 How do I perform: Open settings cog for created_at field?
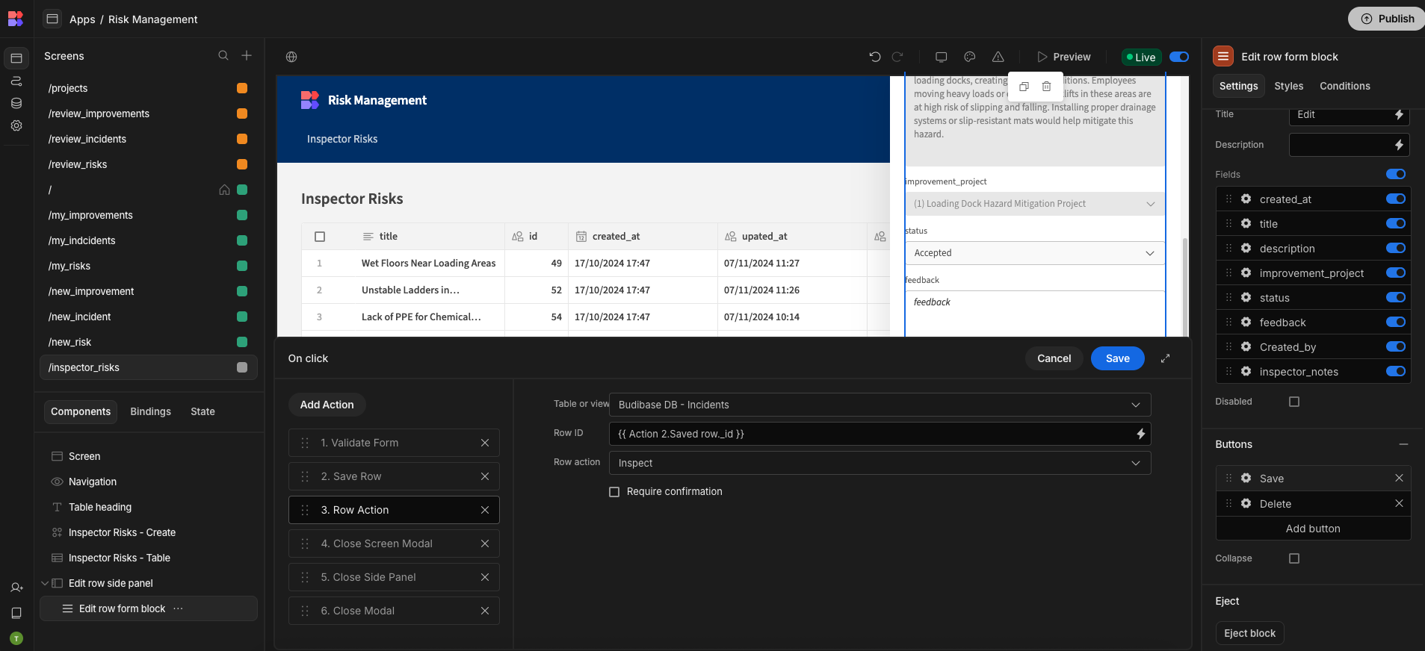tap(1246, 199)
